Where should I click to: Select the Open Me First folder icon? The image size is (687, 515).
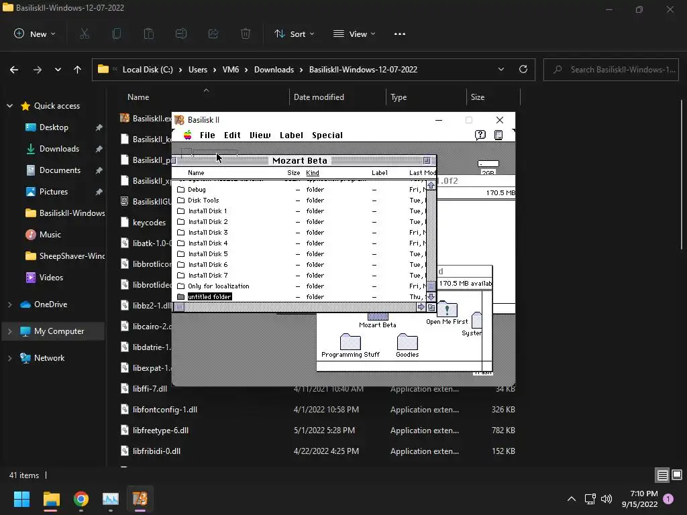click(x=447, y=309)
